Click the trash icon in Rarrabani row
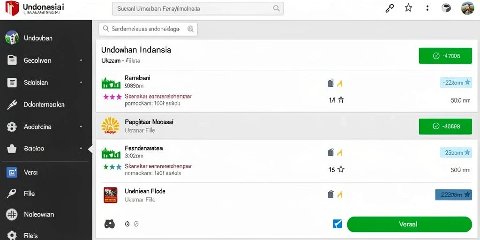The width and height of the screenshot is (480, 240). point(330,83)
